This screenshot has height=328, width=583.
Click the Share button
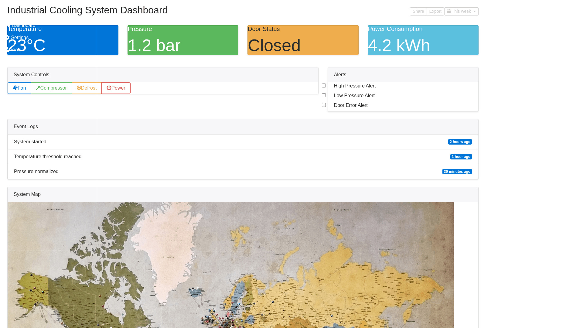click(418, 12)
